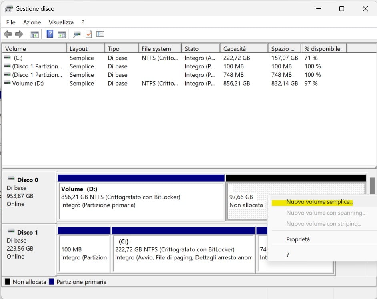Screen dimensions: 377x299
Task: Click the blue Help question mark icon
Action: (50, 34)
